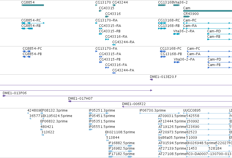
Task: Click the Cam gene span bar
Action: [207, 11]
